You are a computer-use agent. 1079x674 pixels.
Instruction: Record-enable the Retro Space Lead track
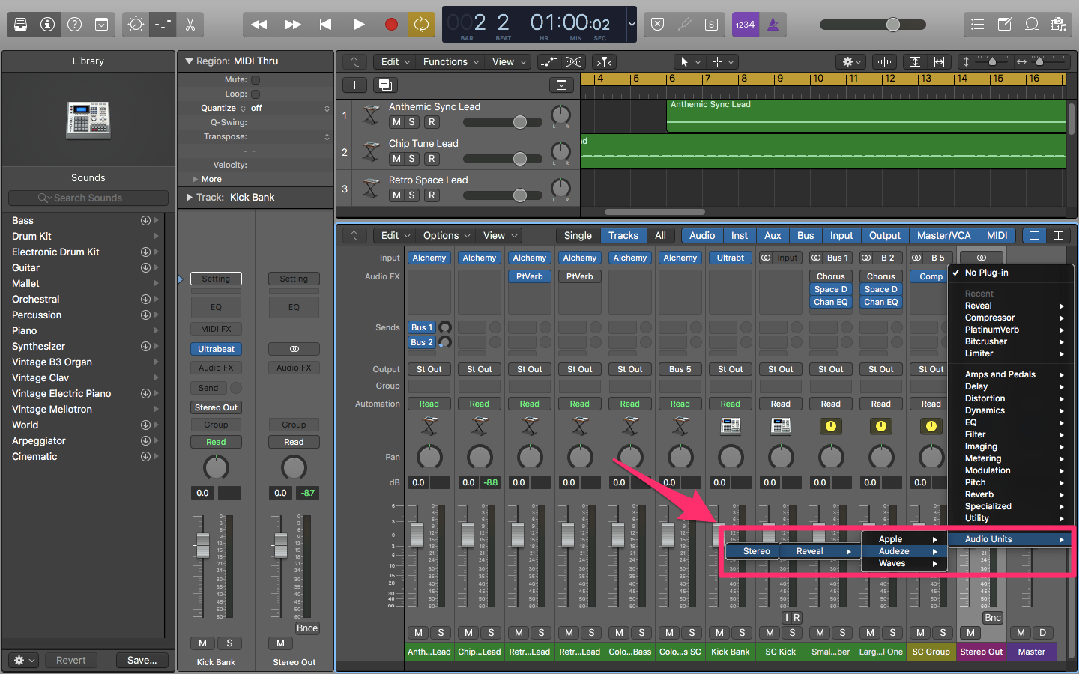[432, 195]
